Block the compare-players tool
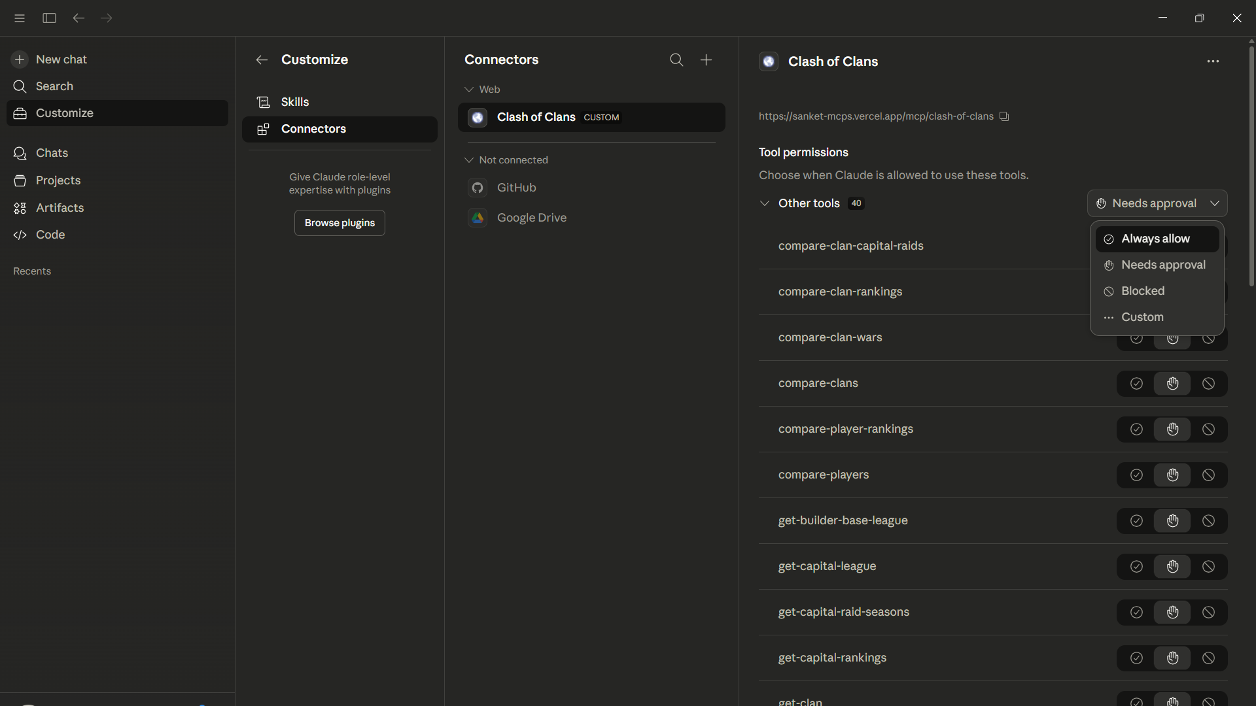 coord(1208,475)
